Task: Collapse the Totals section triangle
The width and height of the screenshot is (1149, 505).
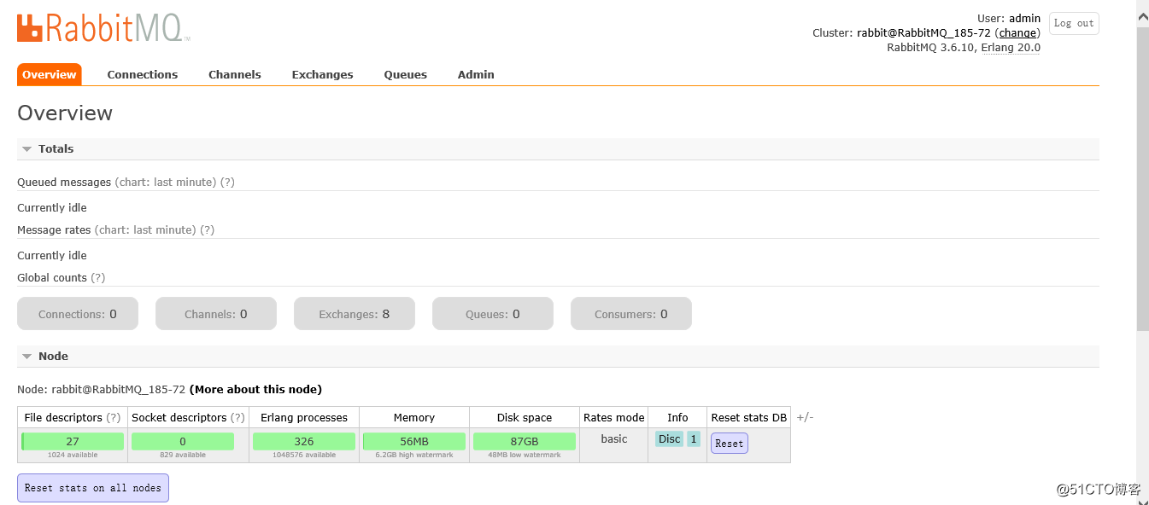Action: [x=27, y=149]
